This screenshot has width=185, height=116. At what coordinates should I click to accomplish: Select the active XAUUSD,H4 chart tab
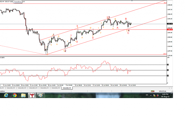(x=67, y=88)
